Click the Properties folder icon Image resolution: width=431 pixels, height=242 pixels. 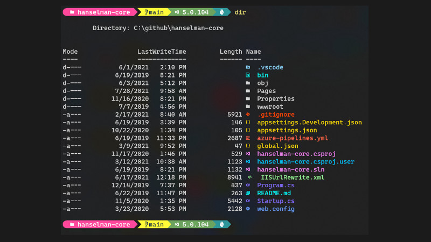248,99
